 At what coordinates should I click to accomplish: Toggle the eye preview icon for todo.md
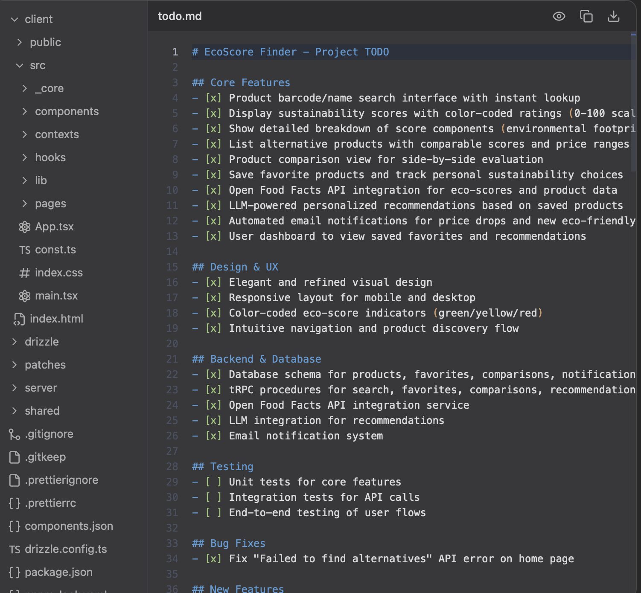click(x=559, y=17)
